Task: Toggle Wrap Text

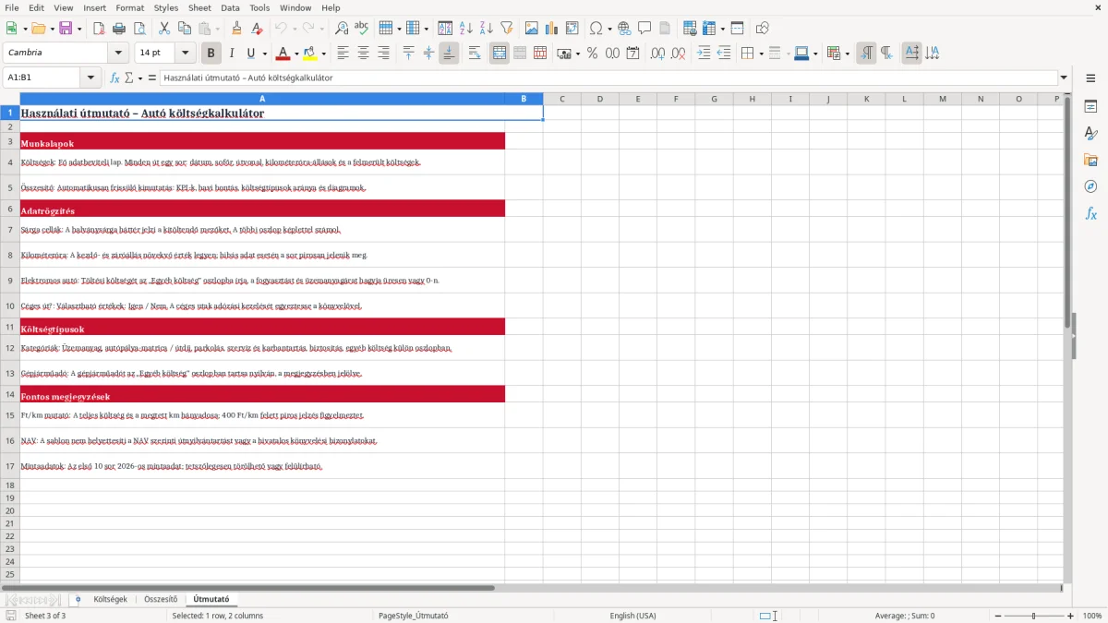Action: pos(474,54)
